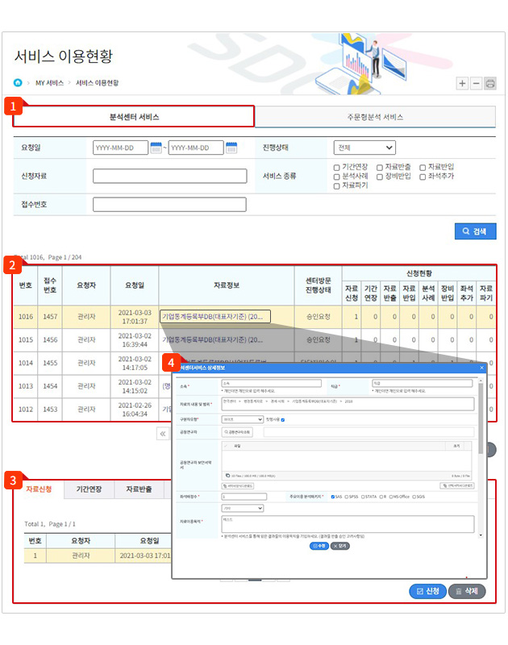Image resolution: width=508 pixels, height=645 pixels.
Task: Check the 자료파기 service type
Action: 336,186
